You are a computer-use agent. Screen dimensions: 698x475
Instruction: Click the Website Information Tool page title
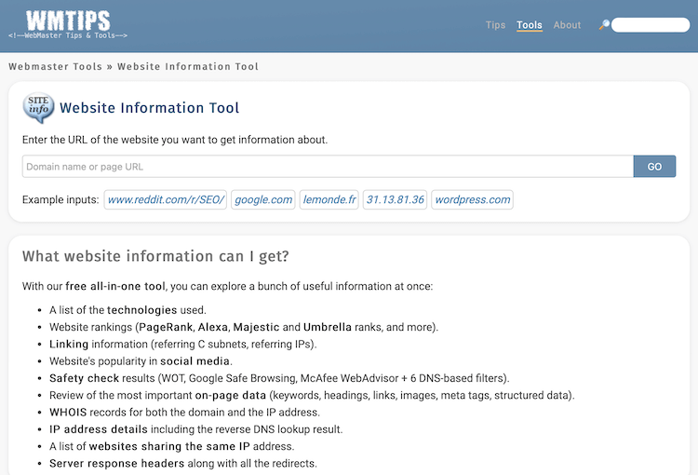(x=149, y=108)
